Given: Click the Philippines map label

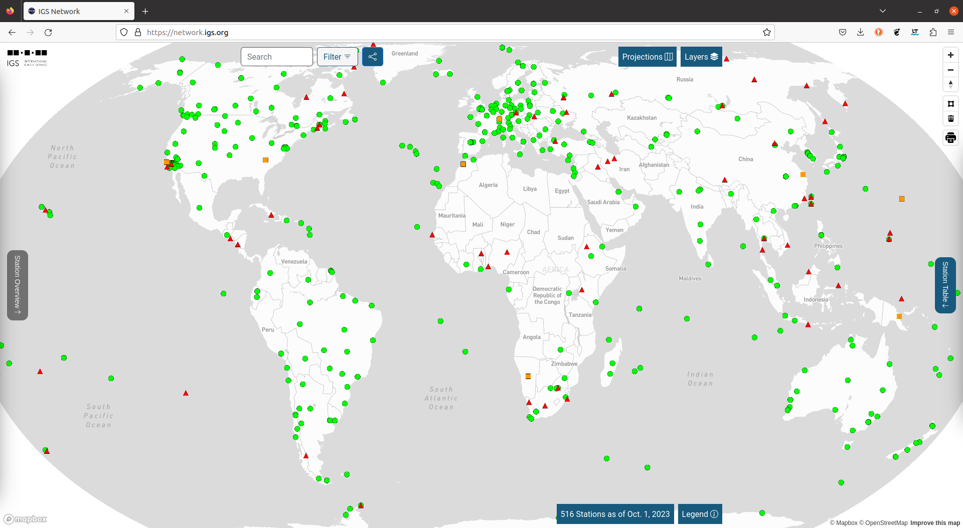Looking at the screenshot, I should coord(828,246).
